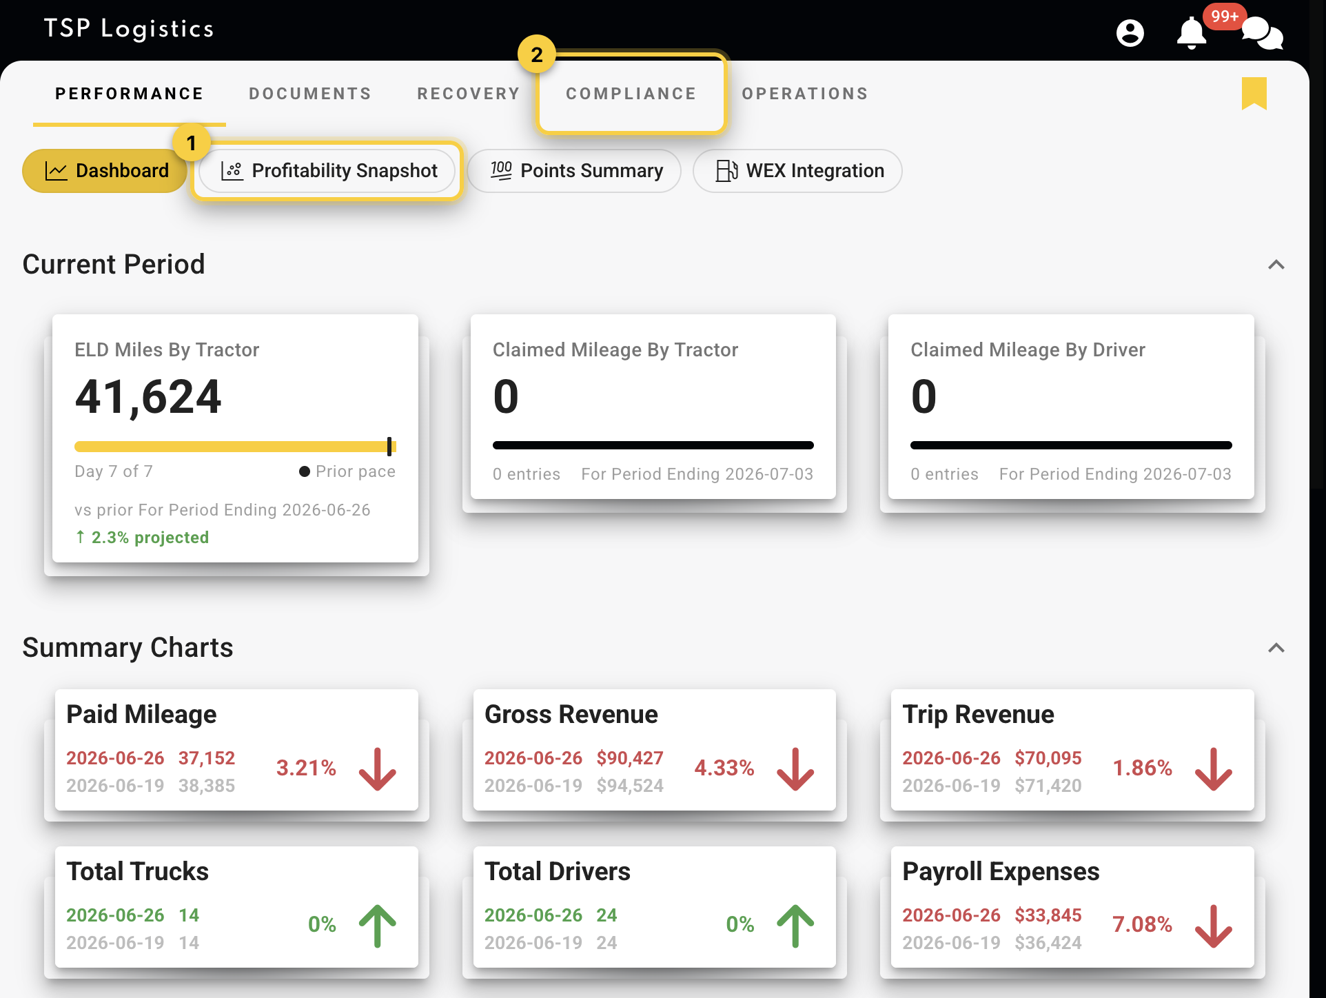Open the Recovery tab
The height and width of the screenshot is (998, 1326).
pos(469,94)
